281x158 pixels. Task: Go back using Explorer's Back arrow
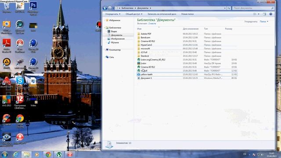tap(105, 8)
